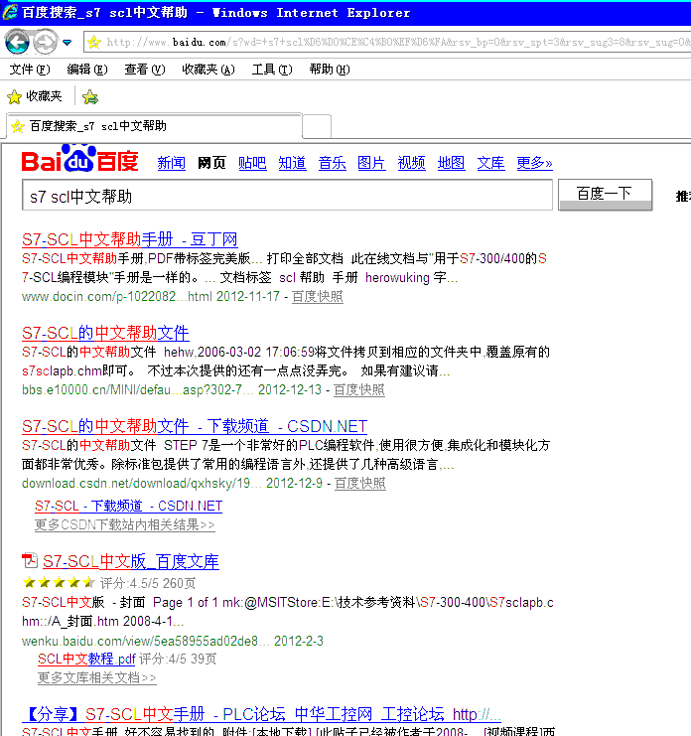Go to the 图片 category link
Viewport: 691px width, 736px height.
pos(371,163)
